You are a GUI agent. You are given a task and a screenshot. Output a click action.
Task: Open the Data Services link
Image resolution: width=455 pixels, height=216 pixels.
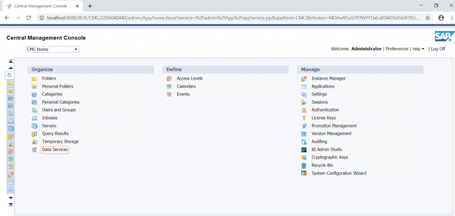[x=55, y=150]
